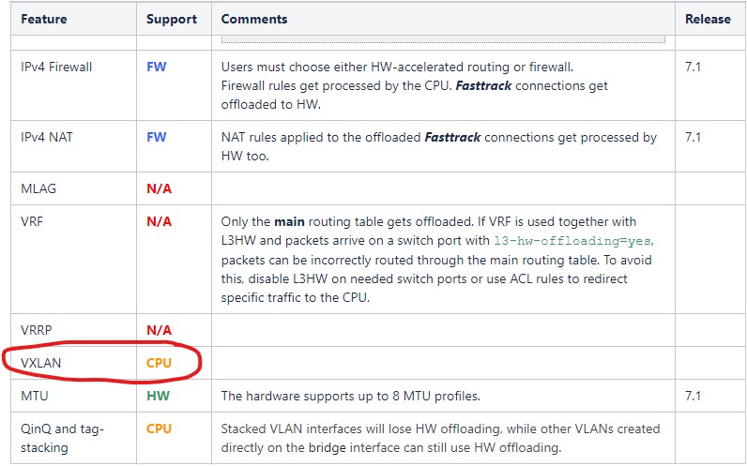Click the N/A support value for VRRP
The image size is (747, 466).
(x=159, y=330)
